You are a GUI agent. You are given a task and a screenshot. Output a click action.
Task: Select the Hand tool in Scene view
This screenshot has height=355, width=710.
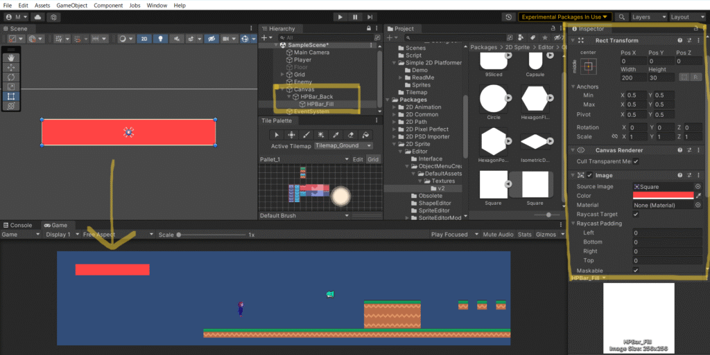tap(12, 57)
